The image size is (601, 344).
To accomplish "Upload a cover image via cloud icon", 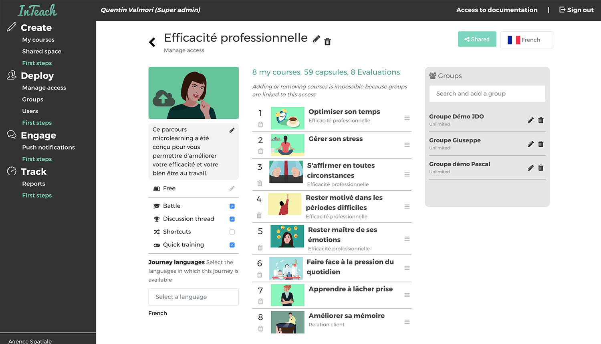I will [x=163, y=98].
